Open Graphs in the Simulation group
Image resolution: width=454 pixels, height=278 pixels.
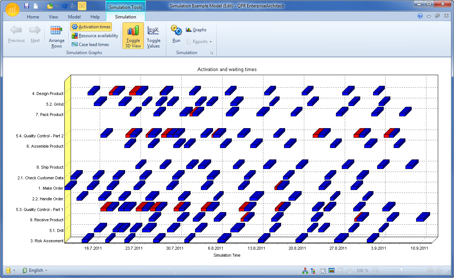point(196,30)
